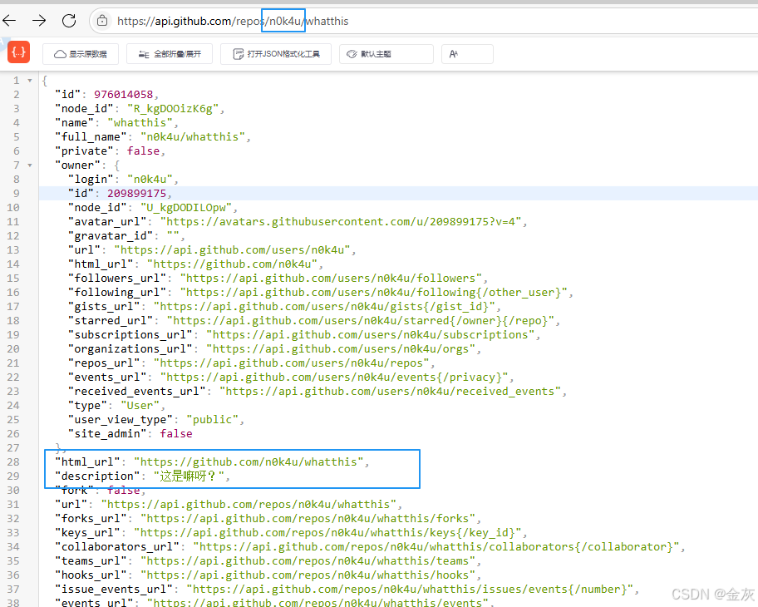The image size is (758, 607).
Task: Click the site_admin value false
Action: pos(176,433)
